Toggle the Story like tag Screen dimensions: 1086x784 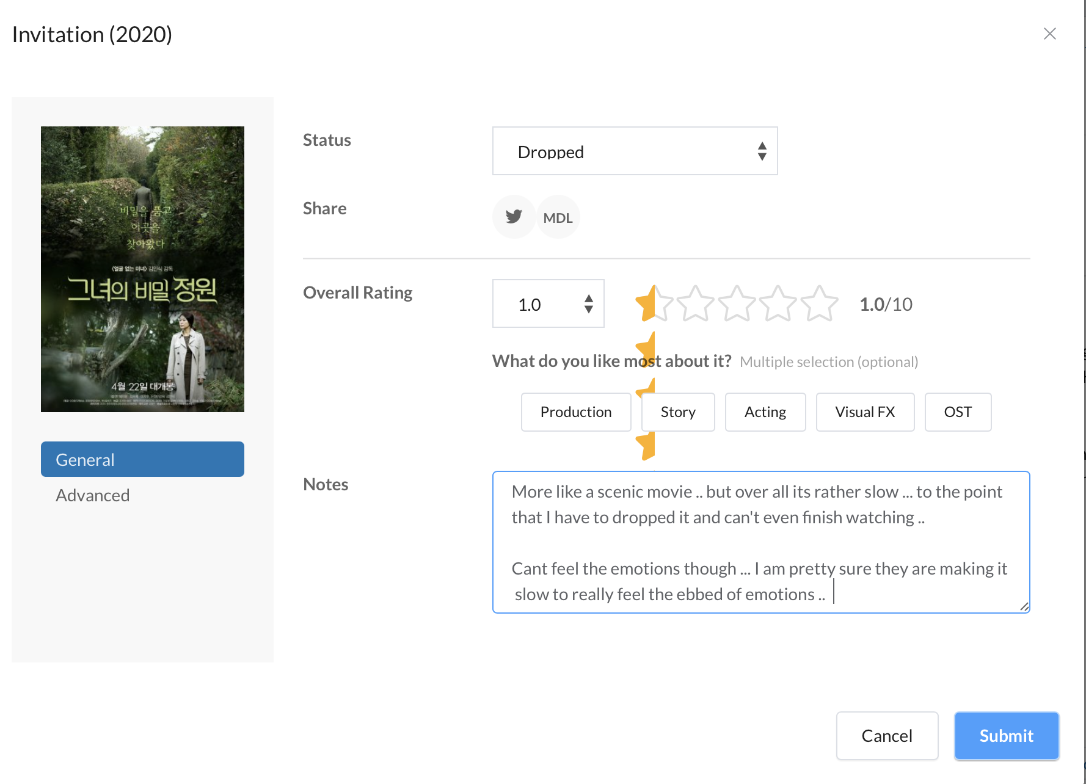[678, 412]
